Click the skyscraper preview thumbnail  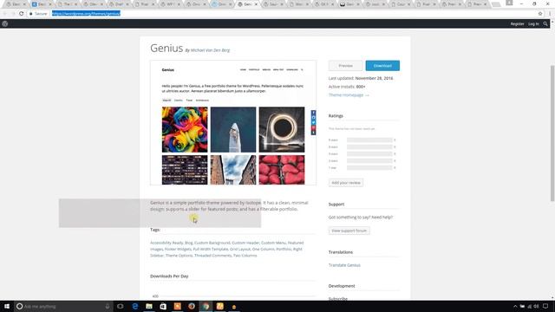click(x=233, y=129)
